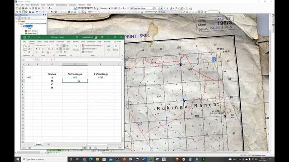Click Italic in Excel Font group
Screen dimensions: 289x162
pyautogui.click(x=39, y=49)
